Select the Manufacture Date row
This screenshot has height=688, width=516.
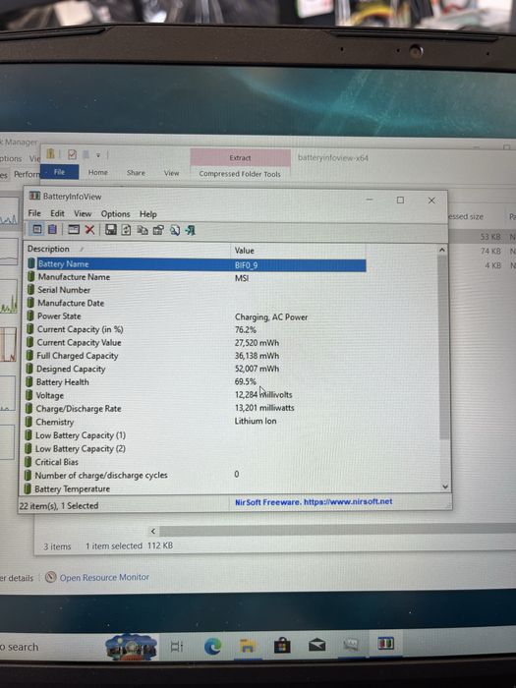tap(196, 303)
